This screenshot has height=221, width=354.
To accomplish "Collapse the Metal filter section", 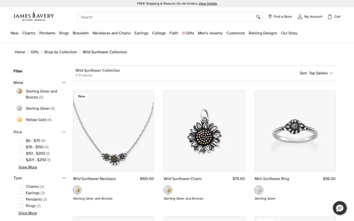I will (x=64, y=83).
